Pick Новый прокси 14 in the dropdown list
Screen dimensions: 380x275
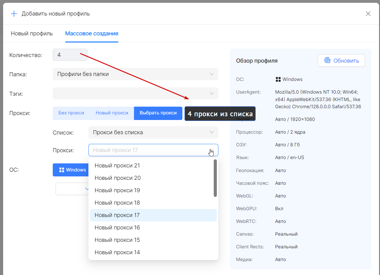(117, 252)
